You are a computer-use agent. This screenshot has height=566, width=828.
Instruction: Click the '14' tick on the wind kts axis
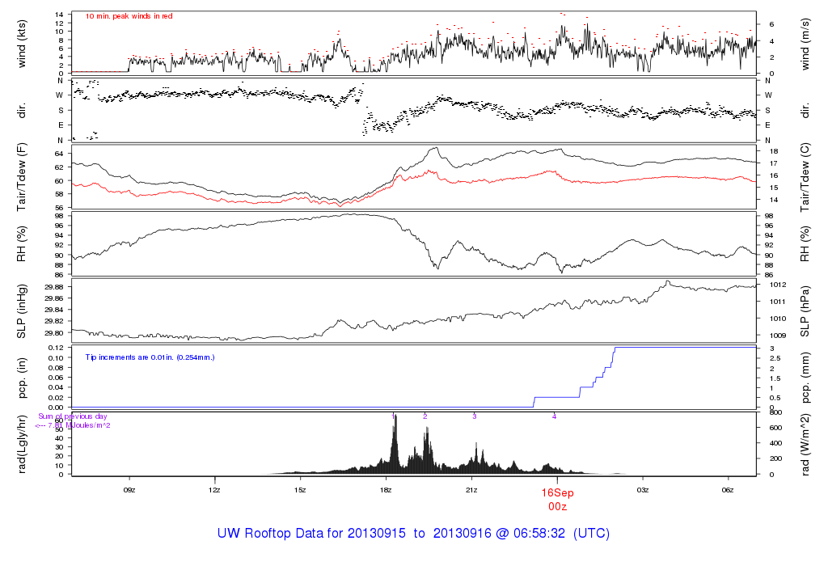pyautogui.click(x=59, y=15)
